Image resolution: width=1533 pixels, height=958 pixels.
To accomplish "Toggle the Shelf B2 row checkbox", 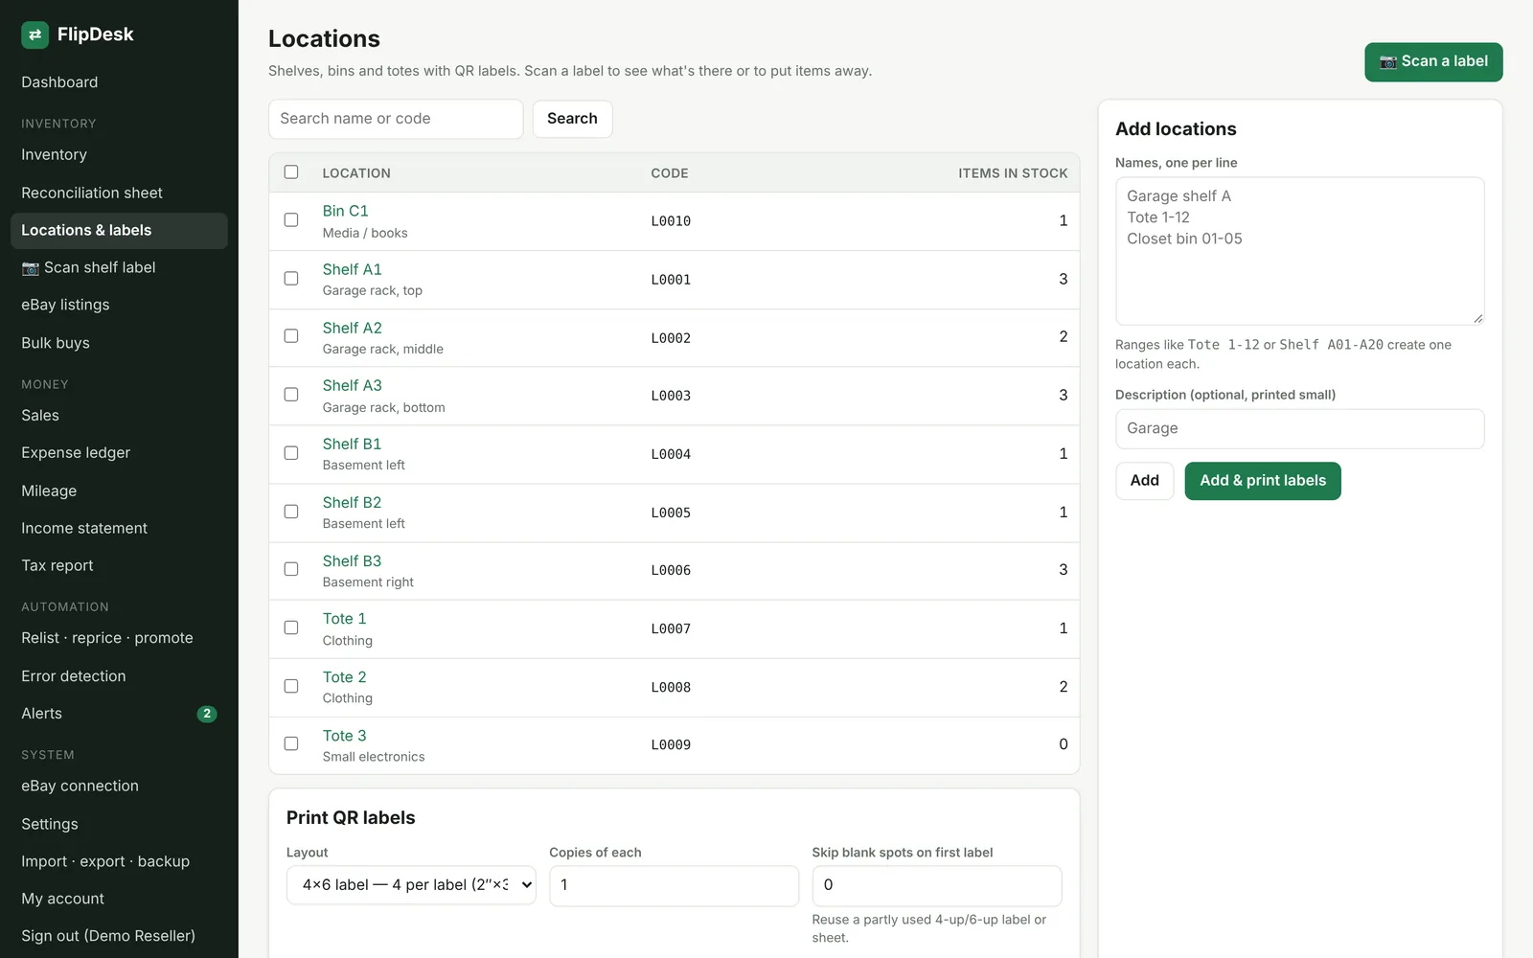I will [x=291, y=512].
